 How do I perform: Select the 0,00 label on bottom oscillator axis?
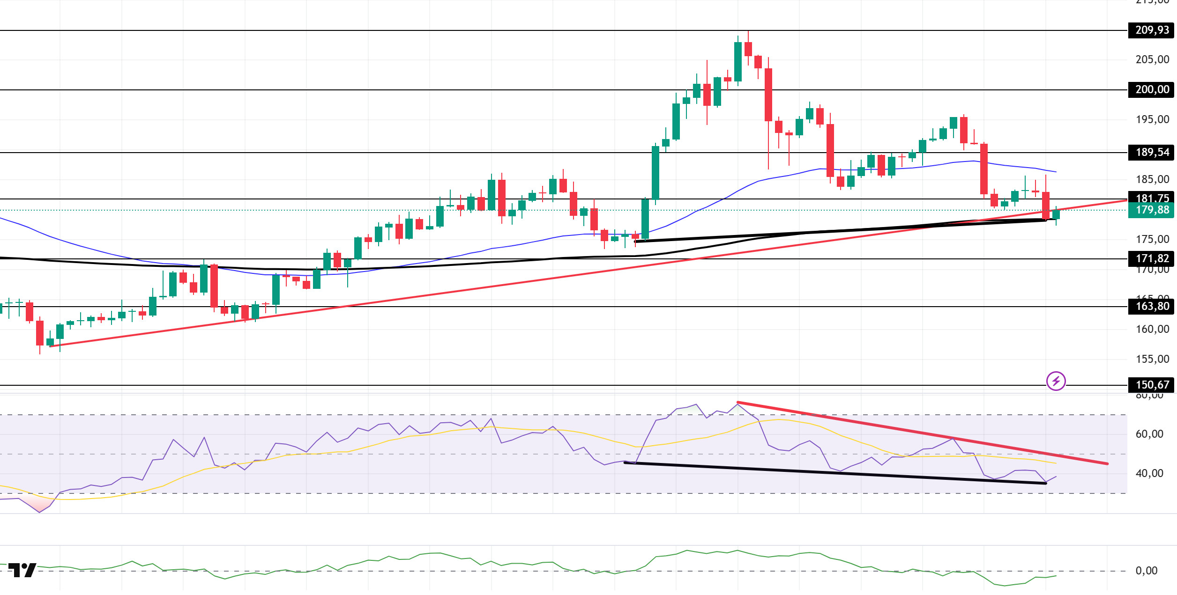[1146, 571]
